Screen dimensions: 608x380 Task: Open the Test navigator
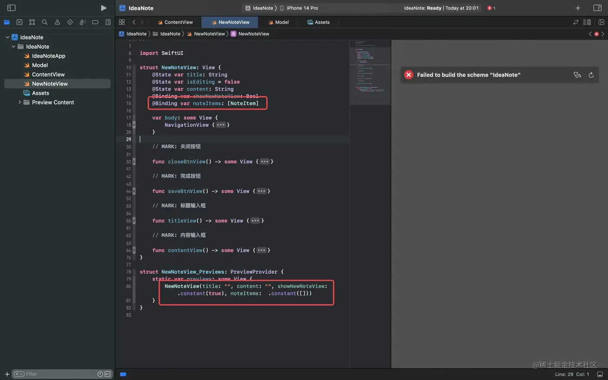(70, 22)
